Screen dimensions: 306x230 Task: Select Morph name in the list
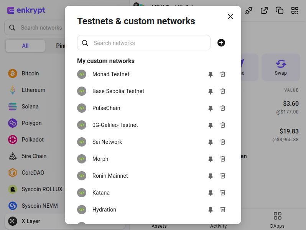coord(100,159)
